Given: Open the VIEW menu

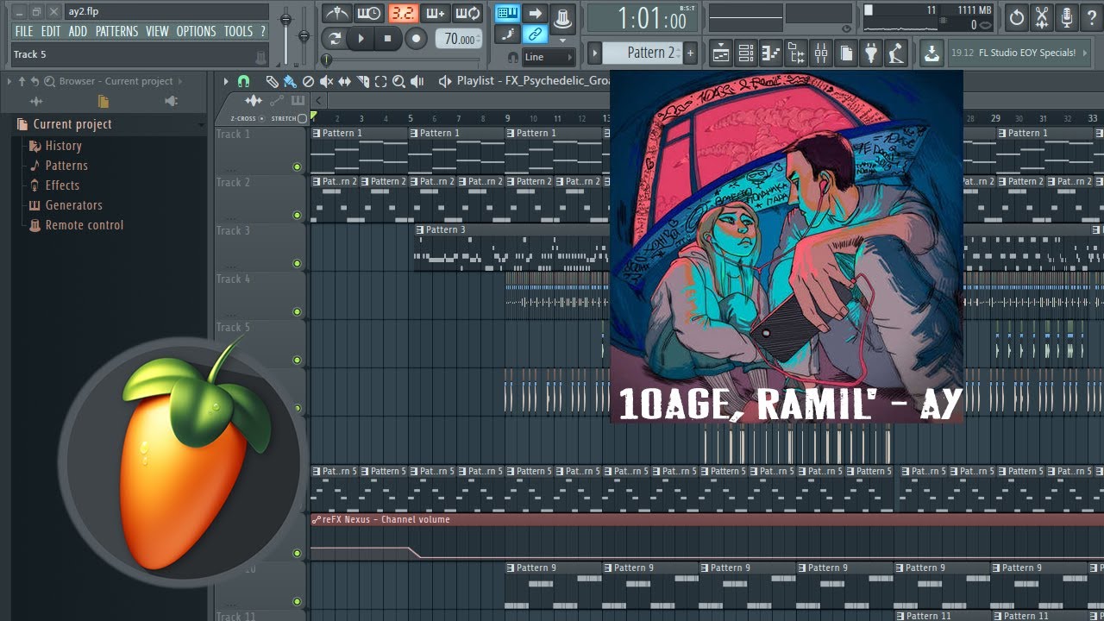Looking at the screenshot, I should 157,31.
